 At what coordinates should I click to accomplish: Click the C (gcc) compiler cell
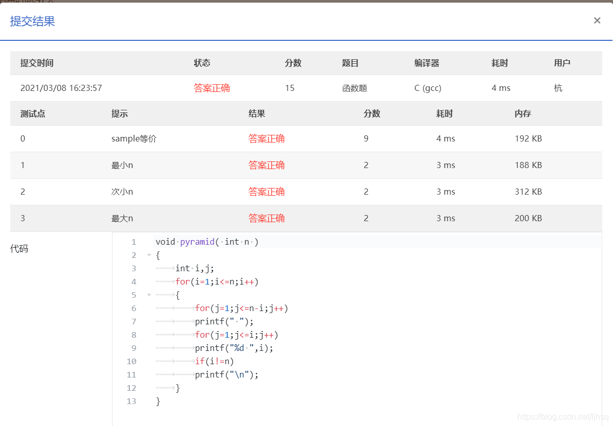428,88
